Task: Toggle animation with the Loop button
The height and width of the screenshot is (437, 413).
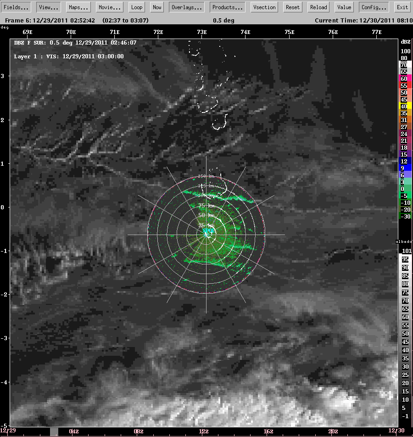Action: coord(136,7)
